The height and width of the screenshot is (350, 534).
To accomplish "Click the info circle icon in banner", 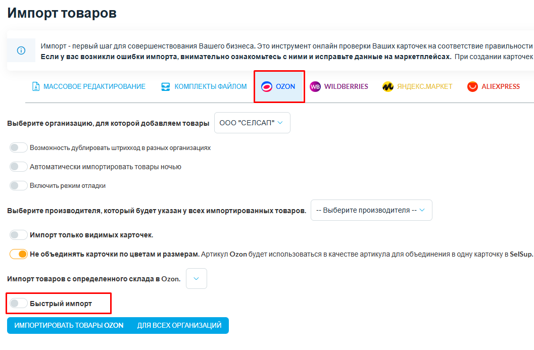I will pyautogui.click(x=21, y=51).
